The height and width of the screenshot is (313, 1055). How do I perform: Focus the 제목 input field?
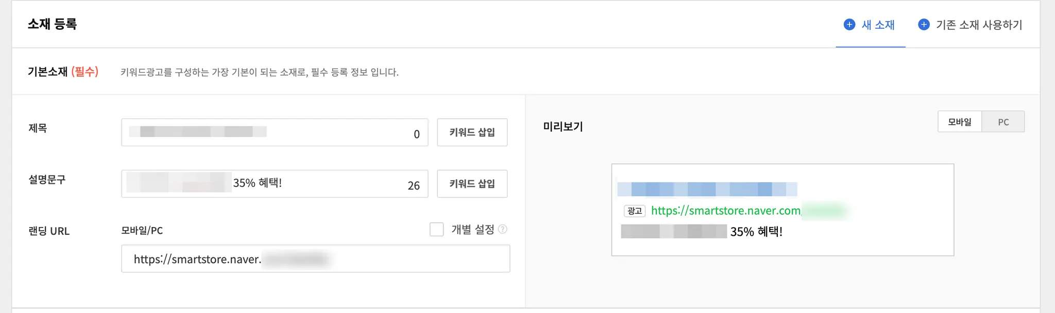pyautogui.click(x=268, y=132)
